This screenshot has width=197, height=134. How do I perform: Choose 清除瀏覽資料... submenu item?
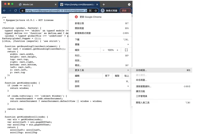click(x=162, y=86)
